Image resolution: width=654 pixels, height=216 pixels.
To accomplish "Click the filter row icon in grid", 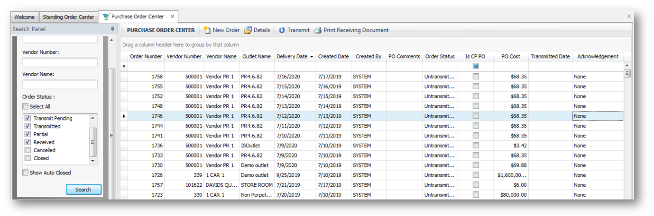I will pos(124,67).
